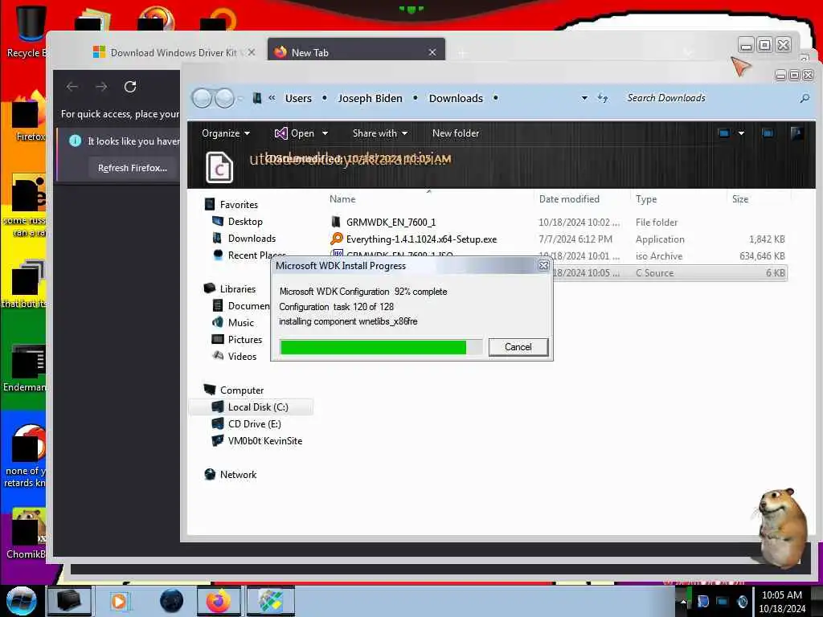823x617 pixels.
Task: Expand address bar history dropdown arrow
Action: pos(584,98)
